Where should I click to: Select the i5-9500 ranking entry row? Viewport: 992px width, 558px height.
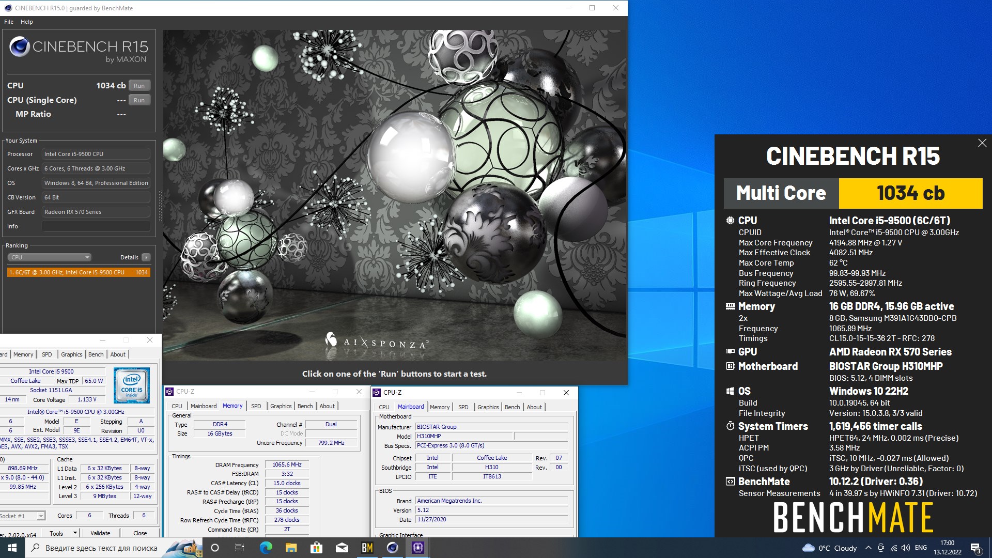point(79,272)
